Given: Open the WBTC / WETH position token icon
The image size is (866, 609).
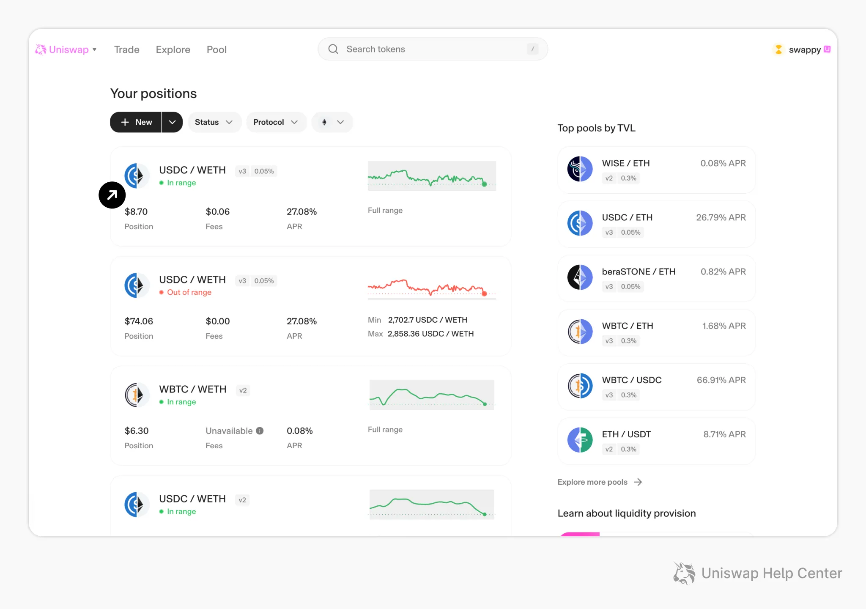Looking at the screenshot, I should (137, 395).
